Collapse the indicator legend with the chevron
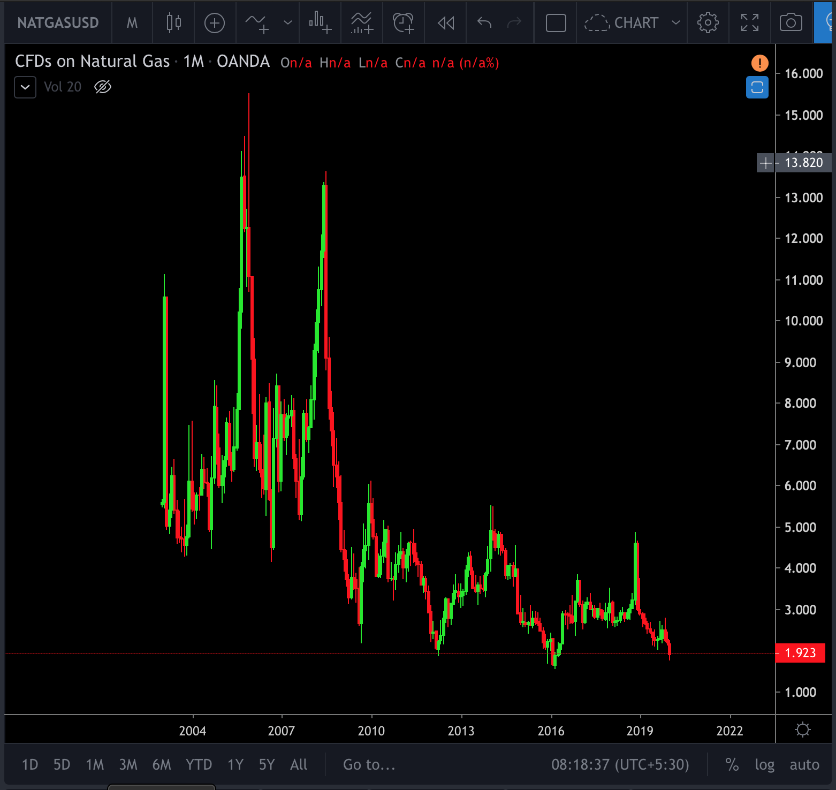836x790 pixels. pyautogui.click(x=25, y=87)
